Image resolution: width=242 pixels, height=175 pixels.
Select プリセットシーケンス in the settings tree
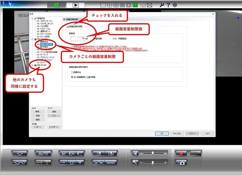pyautogui.click(x=47, y=57)
